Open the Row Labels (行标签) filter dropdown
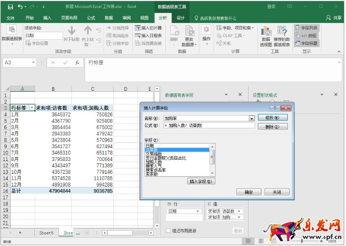346x246 pixels. (32, 108)
